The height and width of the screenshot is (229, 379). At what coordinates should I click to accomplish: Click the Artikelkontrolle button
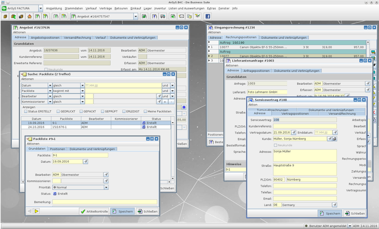coord(94,212)
